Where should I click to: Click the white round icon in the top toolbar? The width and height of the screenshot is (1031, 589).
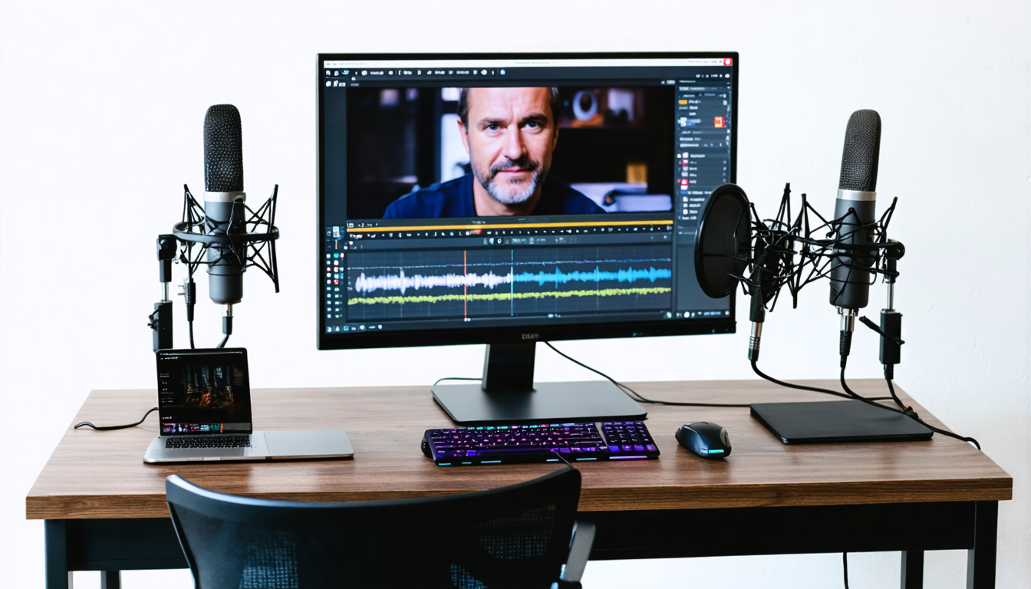tap(484, 72)
